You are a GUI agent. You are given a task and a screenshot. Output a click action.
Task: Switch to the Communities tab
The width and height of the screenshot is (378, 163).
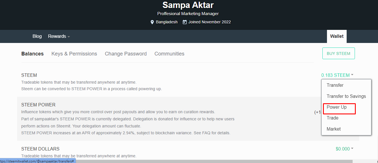pyautogui.click(x=169, y=54)
